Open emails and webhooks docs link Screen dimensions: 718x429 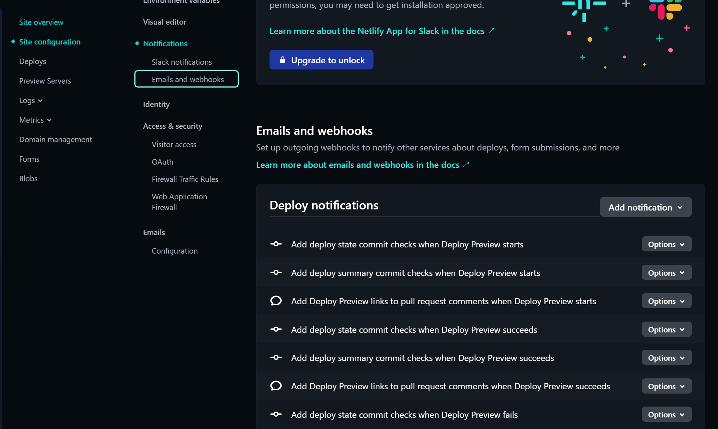[x=358, y=165]
